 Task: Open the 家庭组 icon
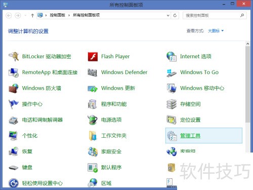(x=172, y=151)
